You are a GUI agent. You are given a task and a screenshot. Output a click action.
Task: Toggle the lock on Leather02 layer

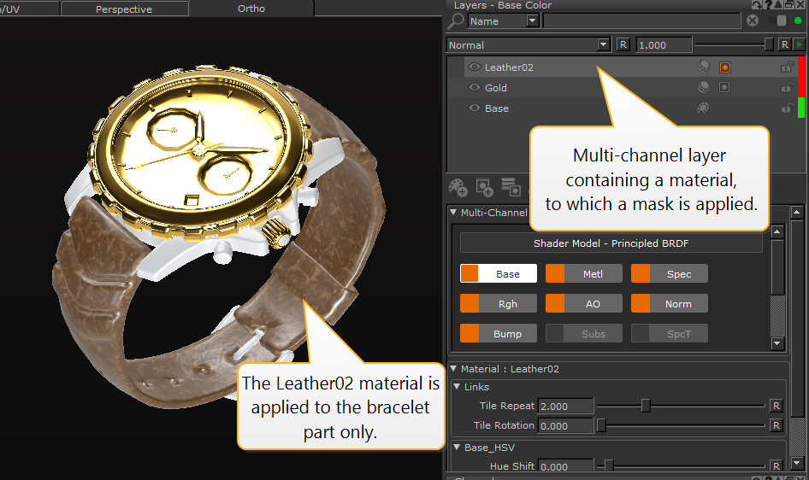pyautogui.click(x=787, y=67)
